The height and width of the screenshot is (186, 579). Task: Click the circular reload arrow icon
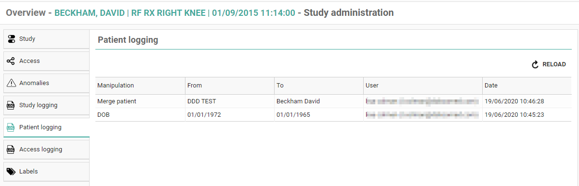point(535,64)
